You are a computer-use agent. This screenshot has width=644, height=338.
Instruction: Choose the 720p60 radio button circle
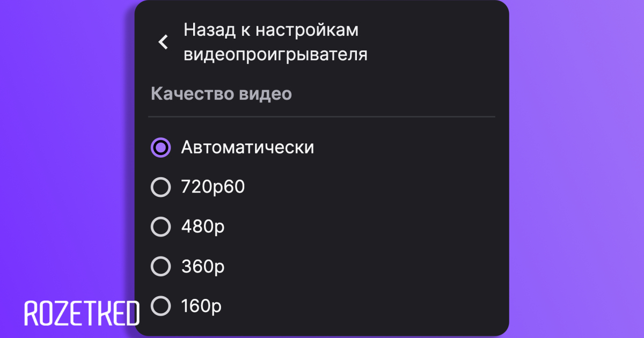point(160,187)
